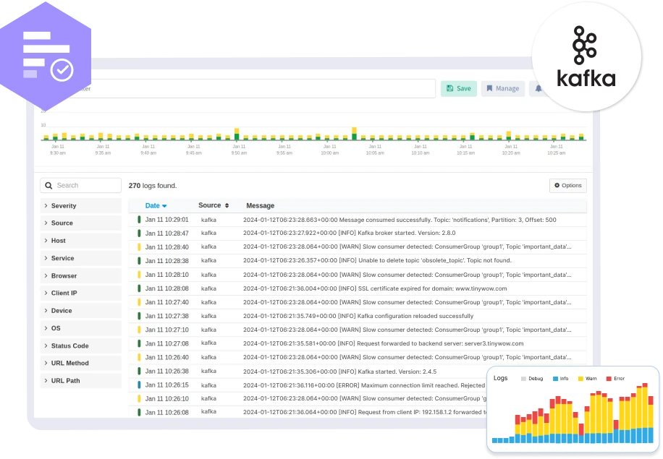Expand the Service facet

pos(81,258)
